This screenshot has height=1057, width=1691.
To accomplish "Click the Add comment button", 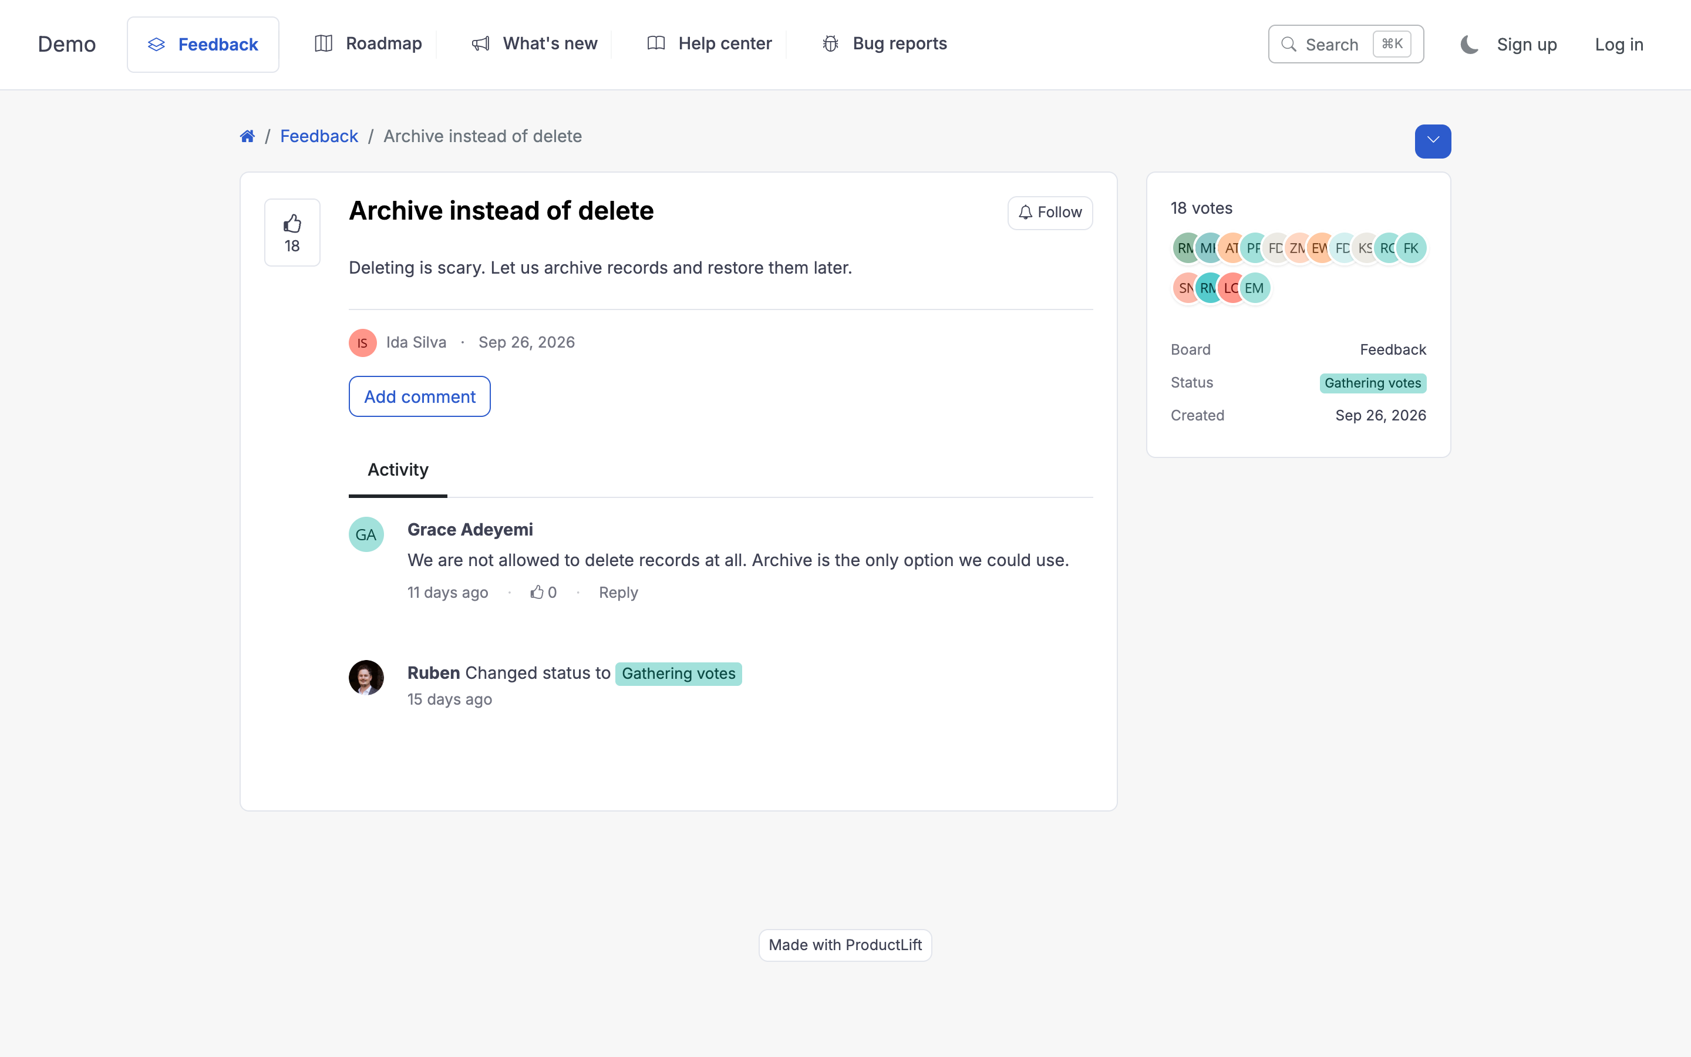I will tap(420, 396).
